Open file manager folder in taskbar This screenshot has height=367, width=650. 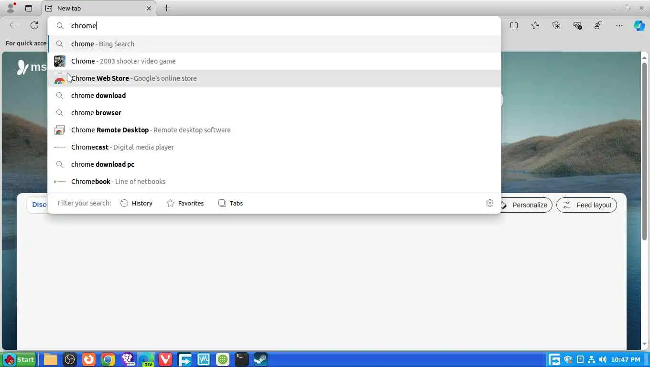coord(51,359)
